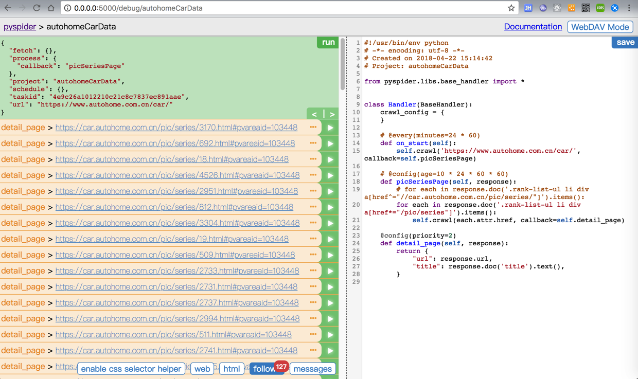Click the left panel vertical scrollbar

pos(342,64)
